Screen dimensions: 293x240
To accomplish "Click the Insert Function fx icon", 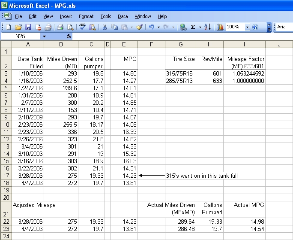I will click(x=69, y=36).
